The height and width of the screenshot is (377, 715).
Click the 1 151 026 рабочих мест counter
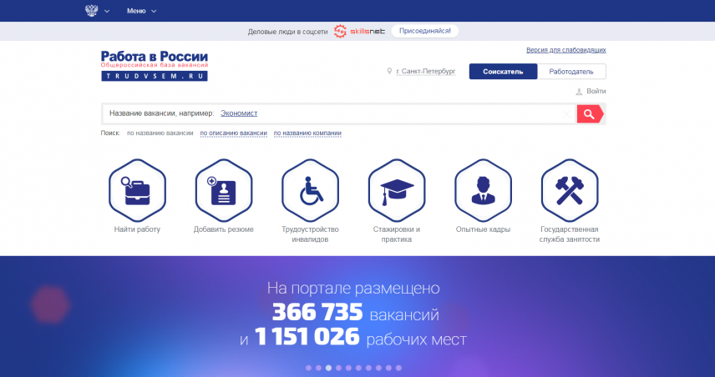[360, 338]
